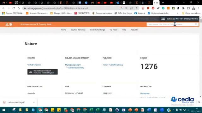Open the SJTU App Home bookmark
The width and height of the screenshot is (202, 113).
point(123,13)
